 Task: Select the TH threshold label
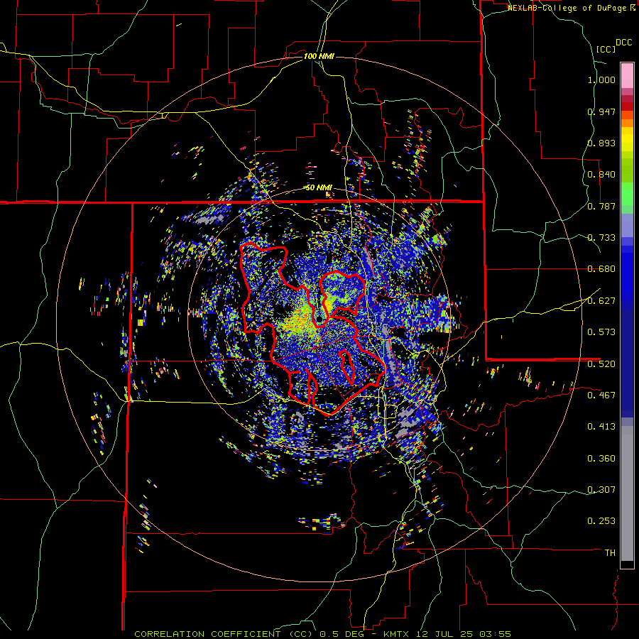click(x=610, y=553)
